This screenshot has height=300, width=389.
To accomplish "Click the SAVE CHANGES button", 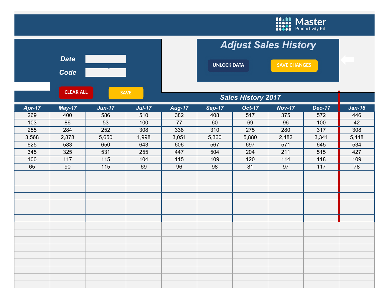I will 294,65.
